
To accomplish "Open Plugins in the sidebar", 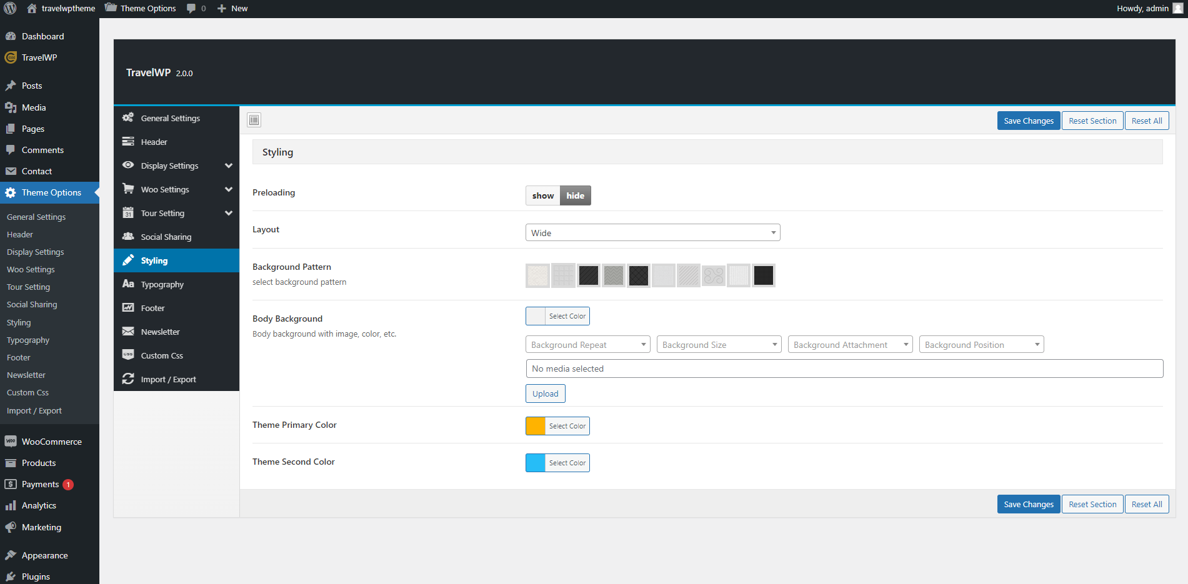I will coord(49,577).
